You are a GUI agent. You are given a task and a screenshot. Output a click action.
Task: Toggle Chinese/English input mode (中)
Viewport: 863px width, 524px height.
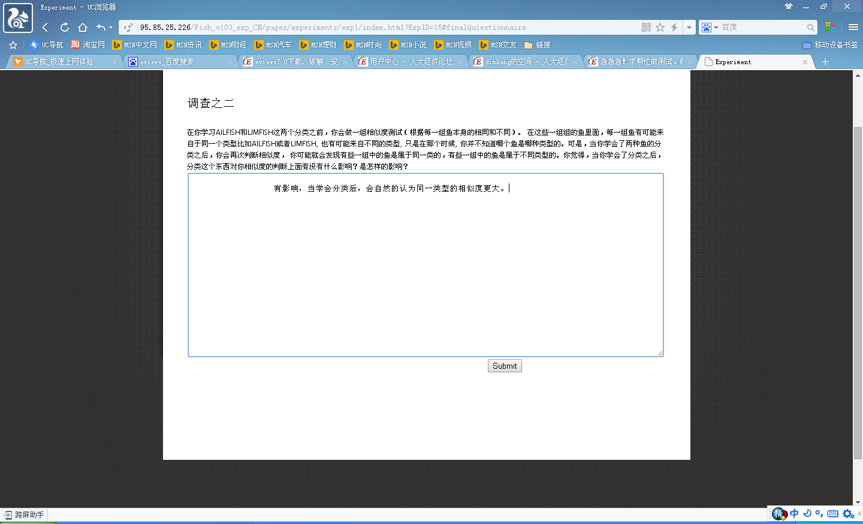click(794, 514)
